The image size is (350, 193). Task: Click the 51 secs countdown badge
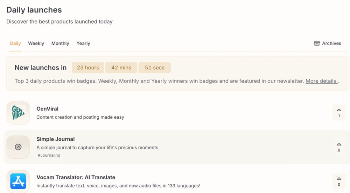click(x=155, y=68)
